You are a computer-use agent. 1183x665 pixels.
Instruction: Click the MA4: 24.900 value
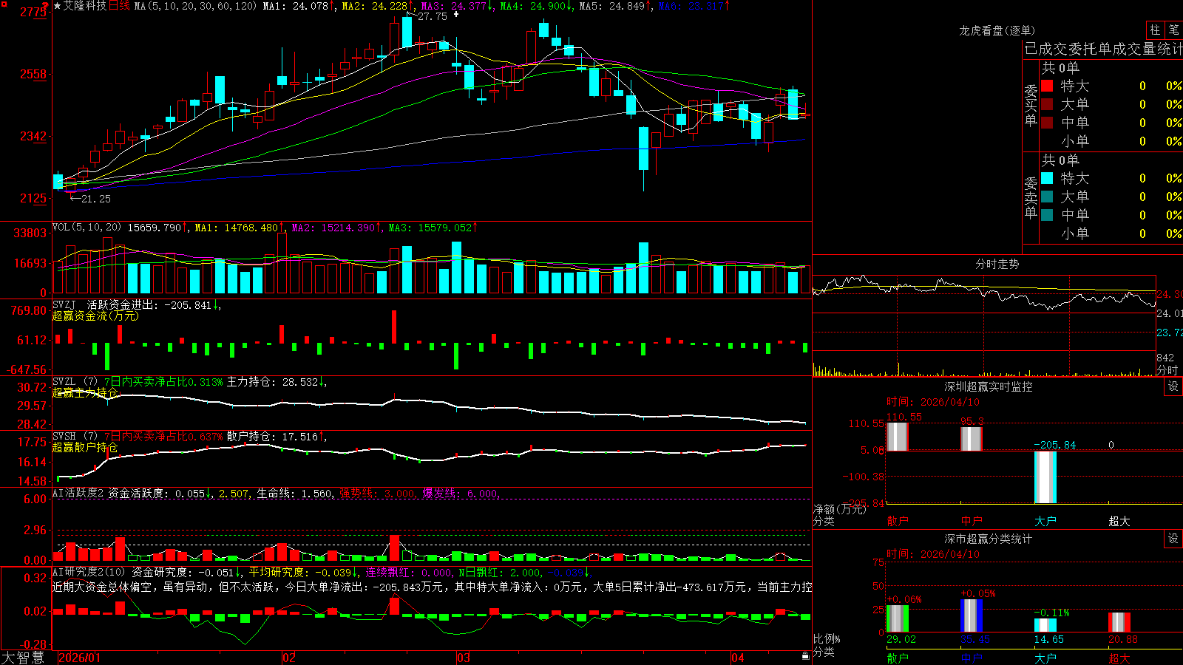pos(533,6)
